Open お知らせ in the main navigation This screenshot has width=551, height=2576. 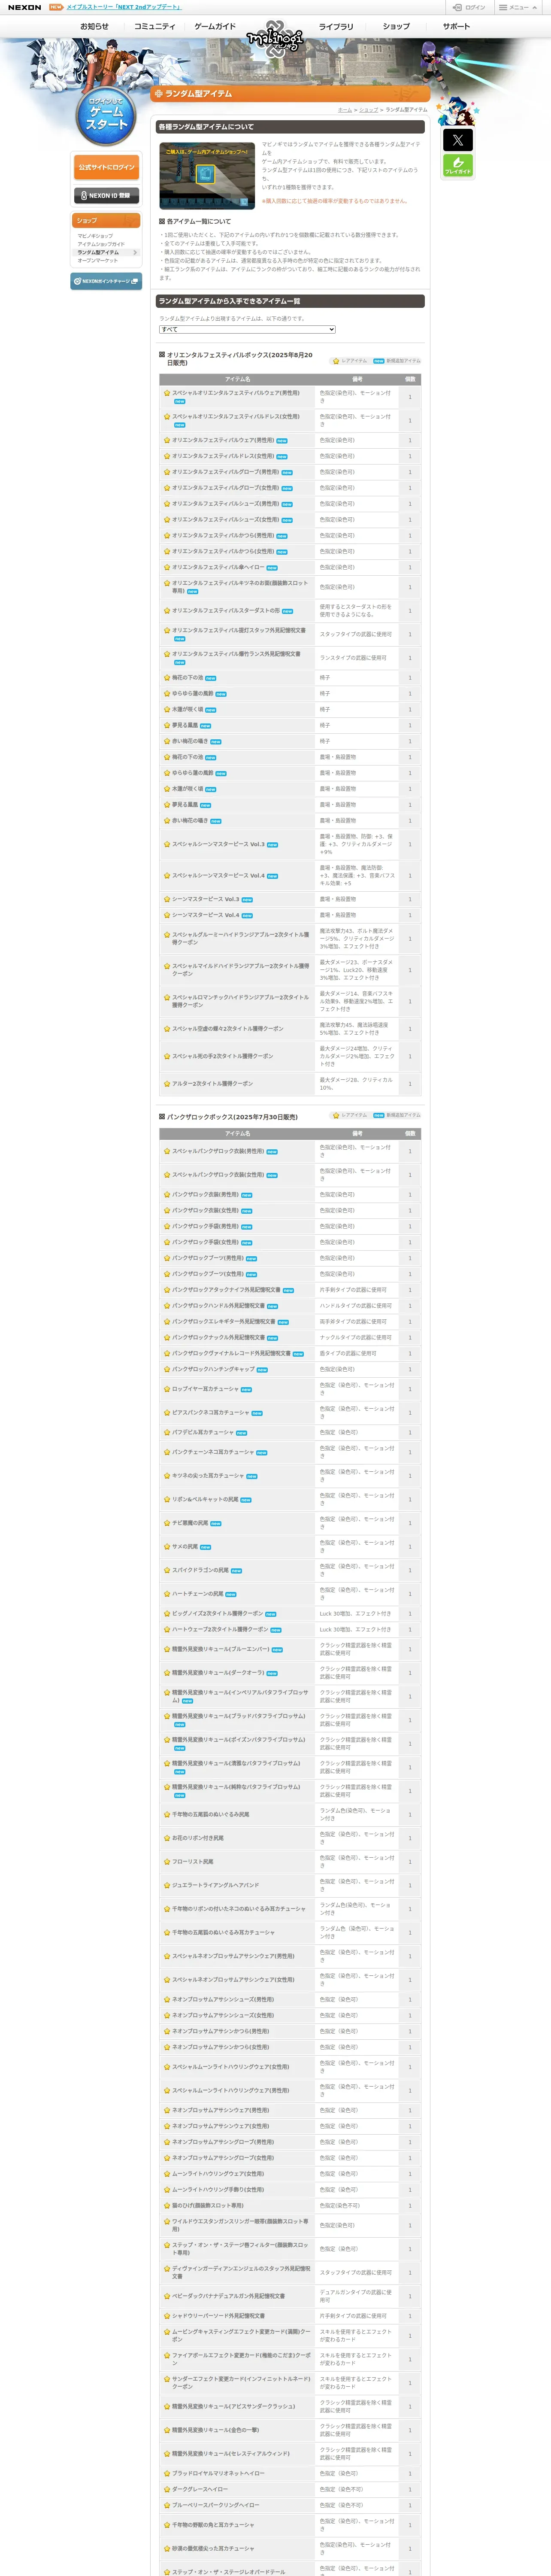[94, 26]
